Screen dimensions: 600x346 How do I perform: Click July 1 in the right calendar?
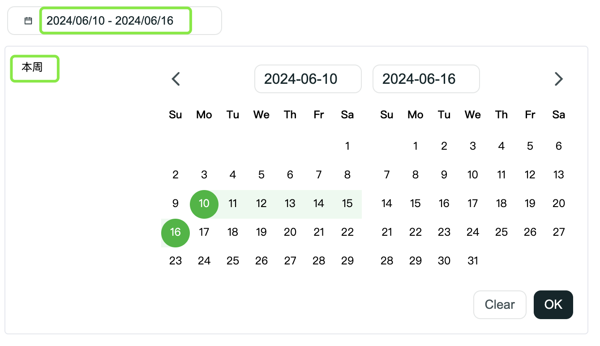(x=415, y=146)
